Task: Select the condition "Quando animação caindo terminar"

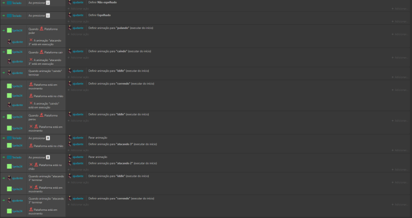Action: coord(45,73)
